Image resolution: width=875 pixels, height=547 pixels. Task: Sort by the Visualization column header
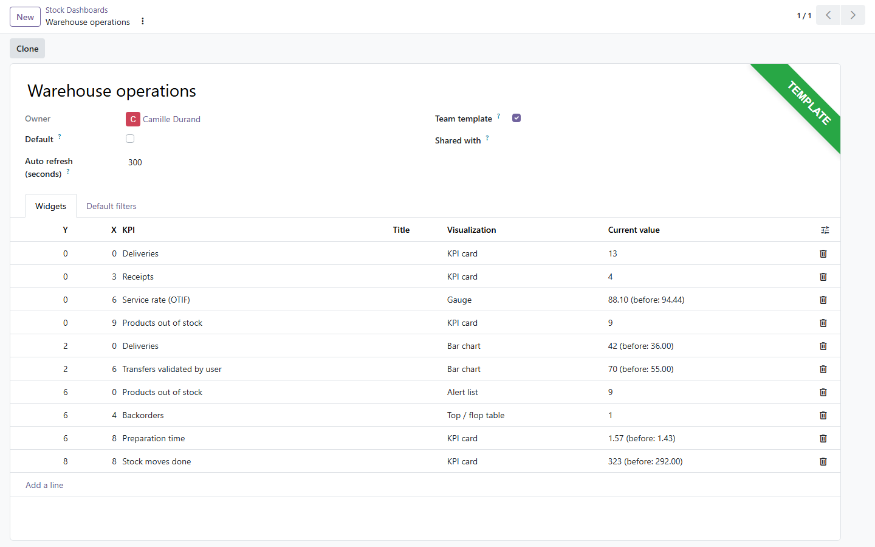point(525,230)
